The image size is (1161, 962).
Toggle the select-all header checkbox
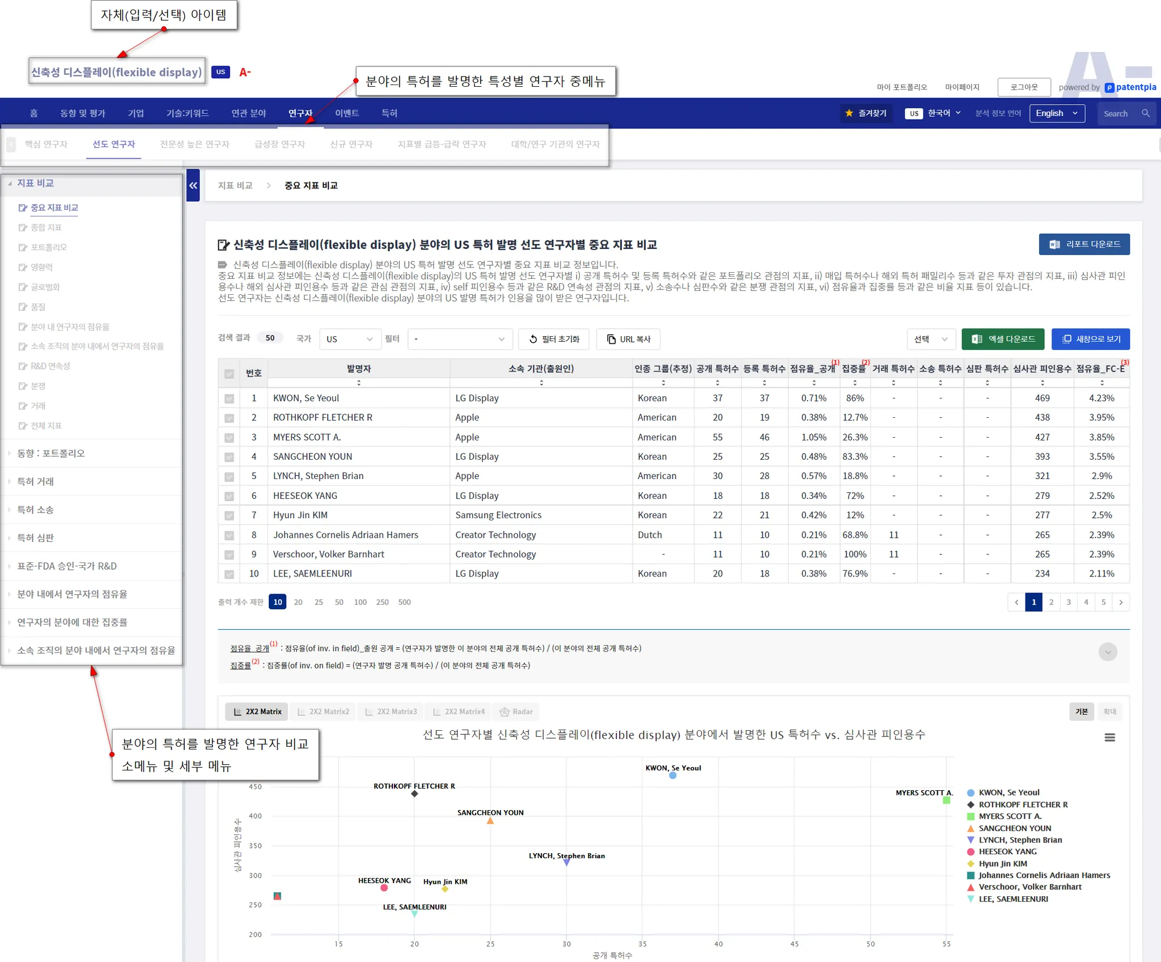click(229, 374)
